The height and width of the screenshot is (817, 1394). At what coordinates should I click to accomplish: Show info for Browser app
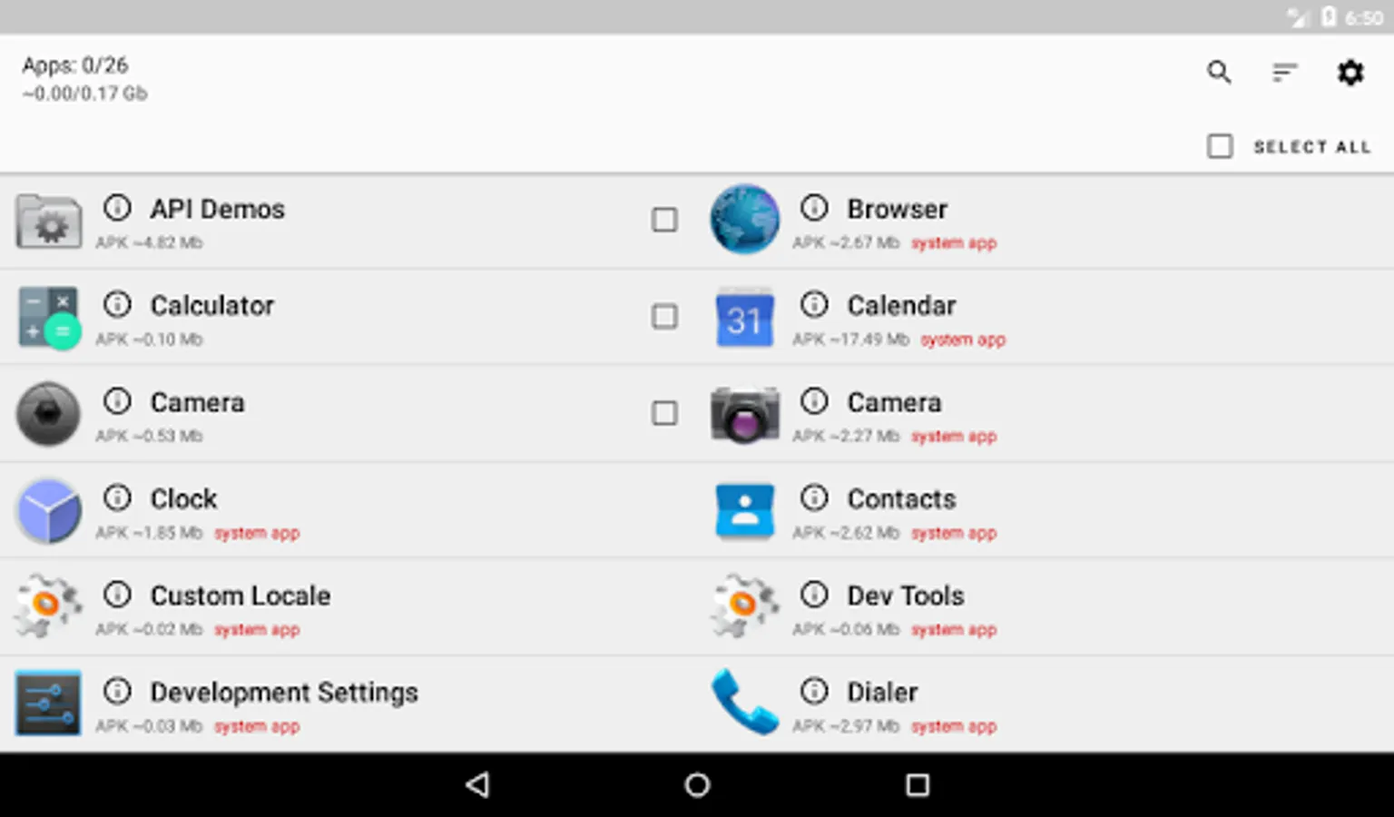click(x=814, y=208)
